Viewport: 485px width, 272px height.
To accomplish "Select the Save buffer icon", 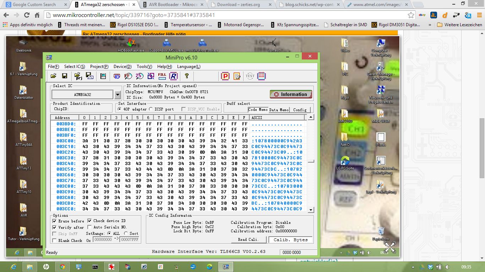I will pos(65,75).
